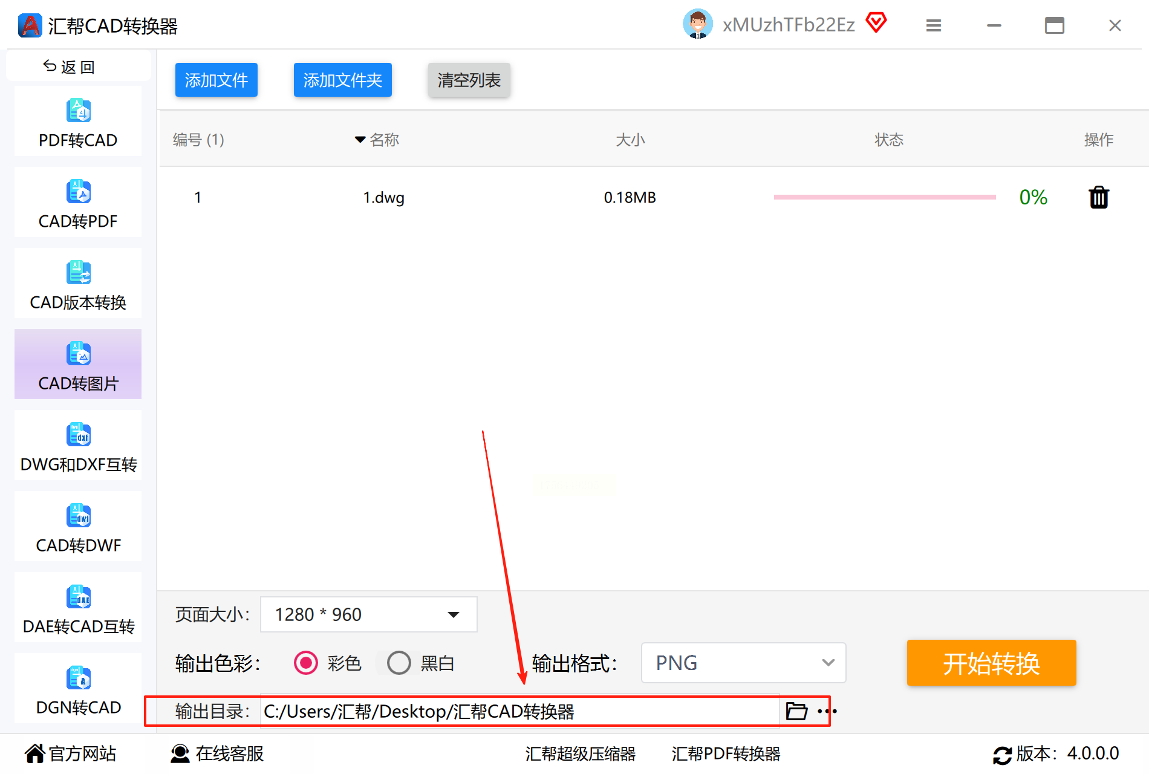
Task: Delete 1.dwg with the trash icon
Action: click(x=1099, y=197)
